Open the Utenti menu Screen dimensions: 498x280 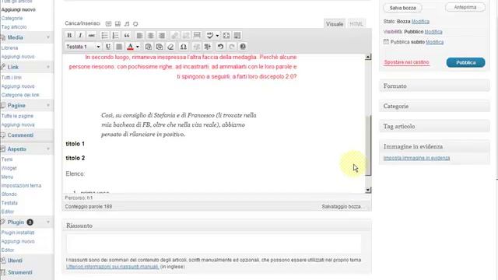click(15, 261)
